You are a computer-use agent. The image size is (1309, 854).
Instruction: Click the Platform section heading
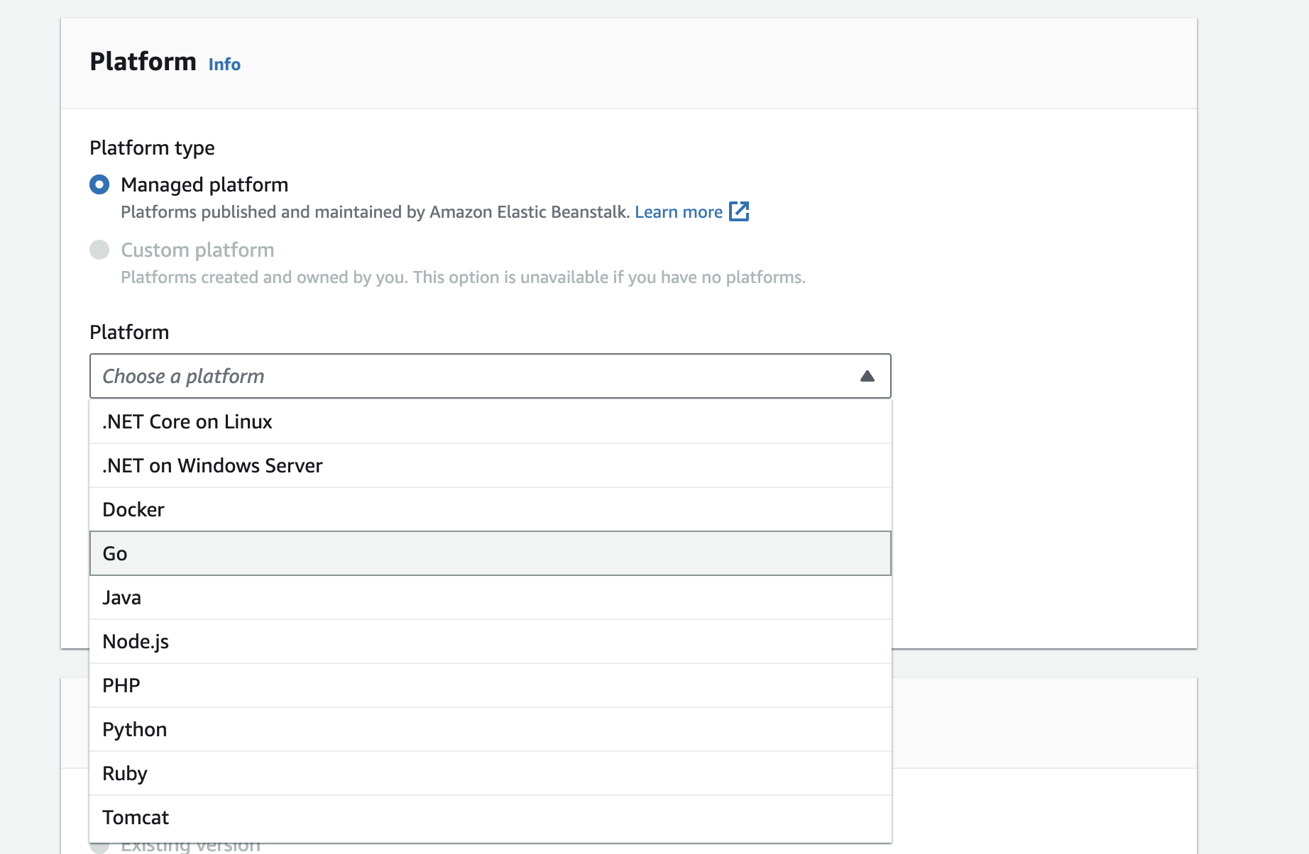(x=143, y=62)
